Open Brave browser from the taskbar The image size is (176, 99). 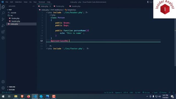tap(22, 97)
